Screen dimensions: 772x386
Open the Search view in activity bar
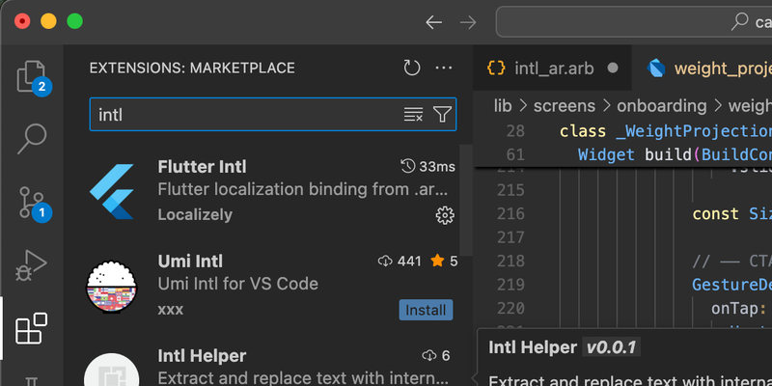pos(32,139)
